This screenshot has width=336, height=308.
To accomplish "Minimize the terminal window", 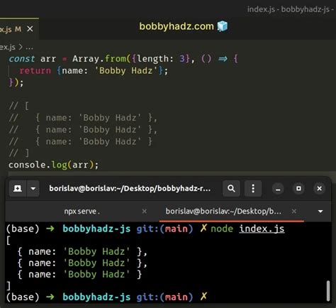I will click(x=278, y=189).
